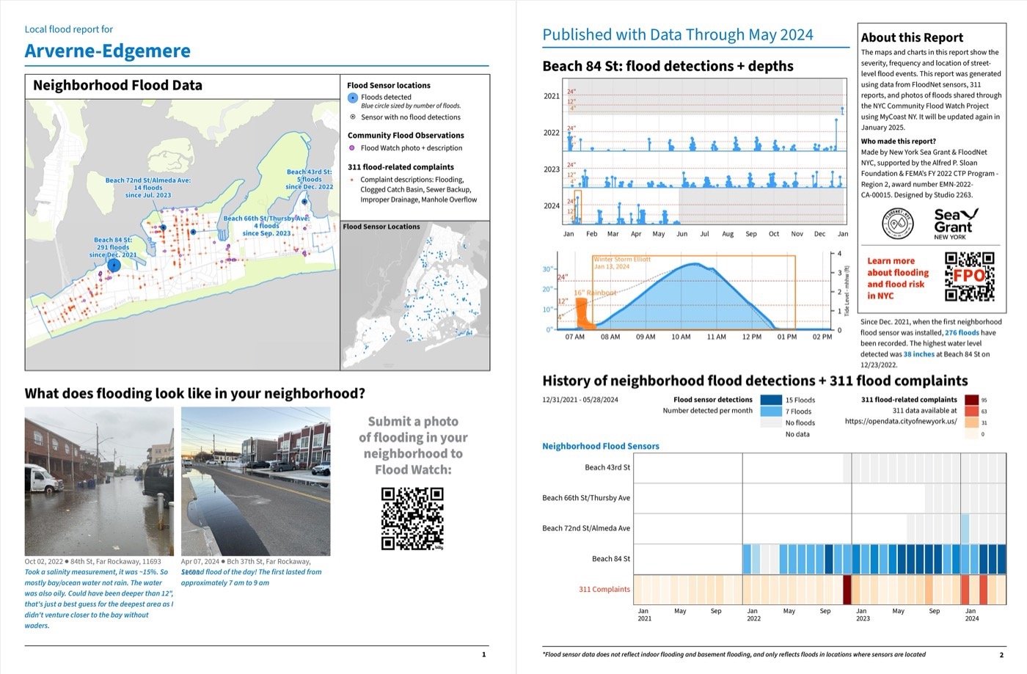Click the orange rain boot icon on the tide chart
This screenshot has height=674, width=1027.
[584, 313]
